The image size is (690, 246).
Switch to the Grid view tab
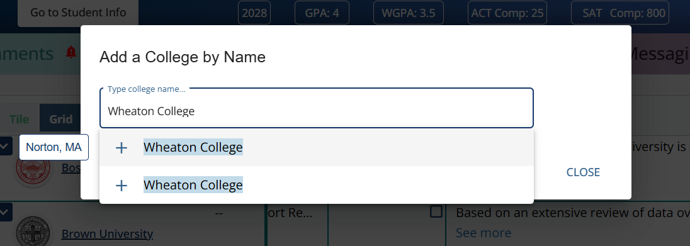pyautogui.click(x=60, y=120)
